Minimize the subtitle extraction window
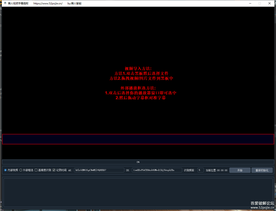Viewport: 276px width, 211px height. [x=250, y=3]
